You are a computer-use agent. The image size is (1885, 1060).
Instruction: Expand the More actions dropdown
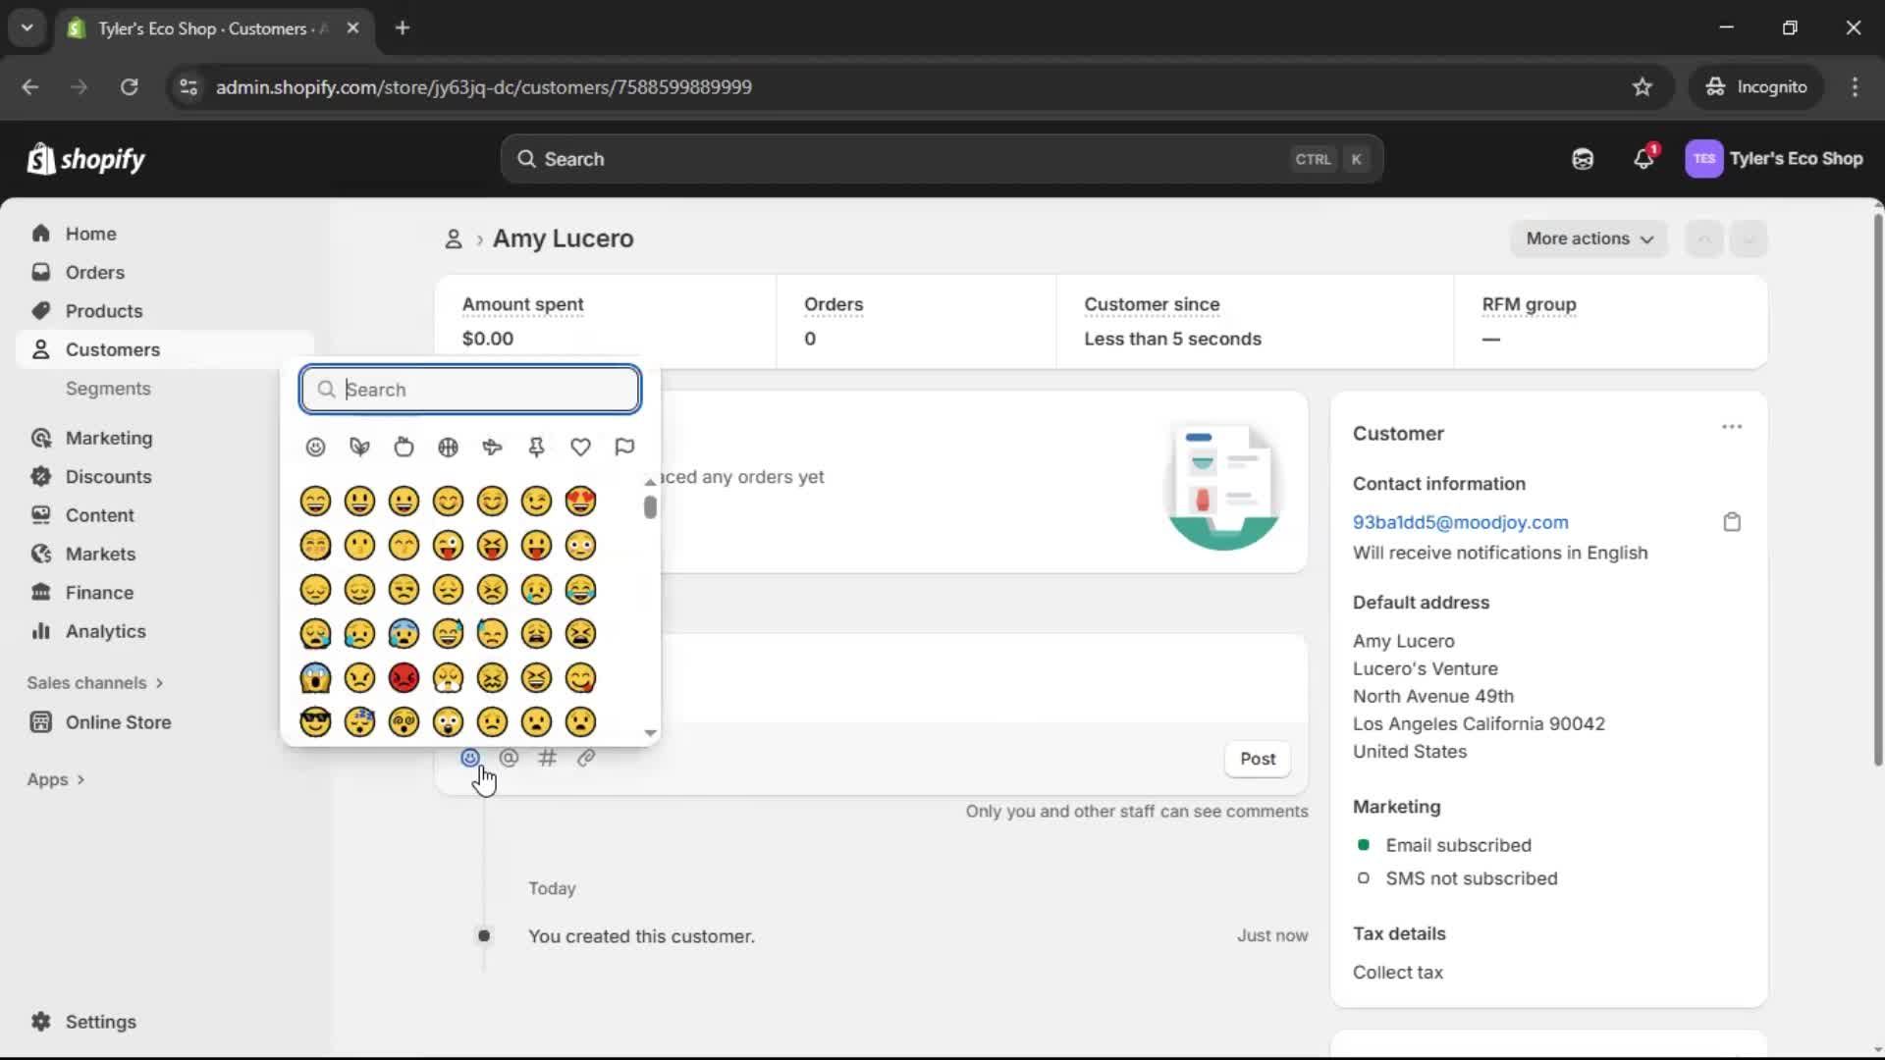coord(1589,238)
